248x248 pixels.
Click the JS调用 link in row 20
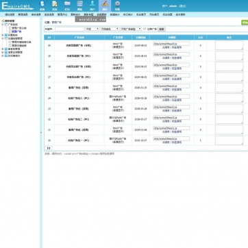166,47
